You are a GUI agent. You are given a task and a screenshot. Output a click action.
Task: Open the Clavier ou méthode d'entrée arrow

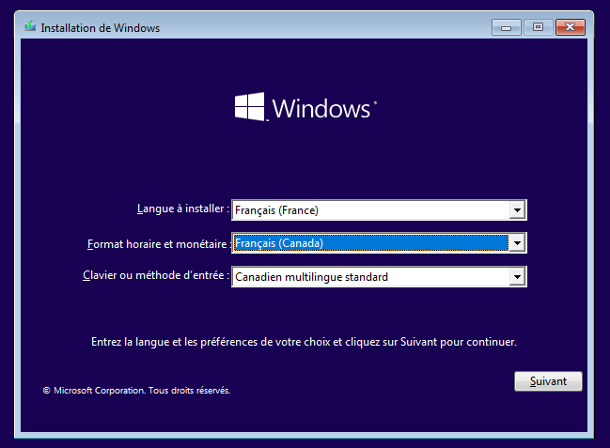[x=517, y=277]
